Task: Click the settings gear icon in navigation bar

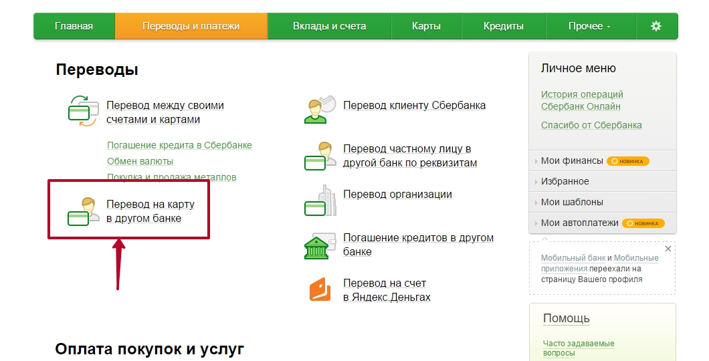Action: [x=655, y=26]
